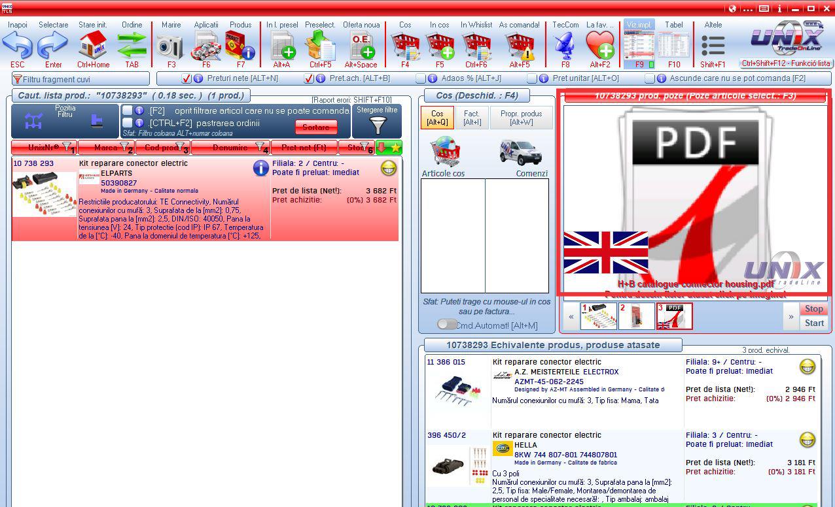This screenshot has width=835, height=507.
Task: Go to previous image thumbnails
Action: tap(571, 317)
